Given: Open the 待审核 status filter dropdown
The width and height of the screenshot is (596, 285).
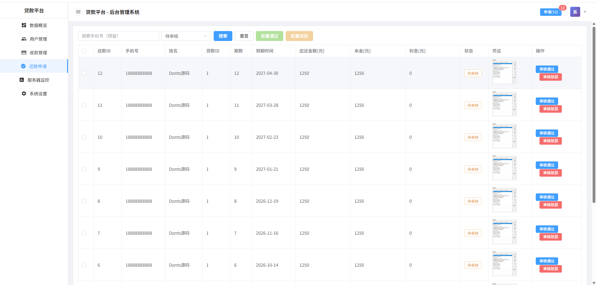Looking at the screenshot, I should coord(186,36).
